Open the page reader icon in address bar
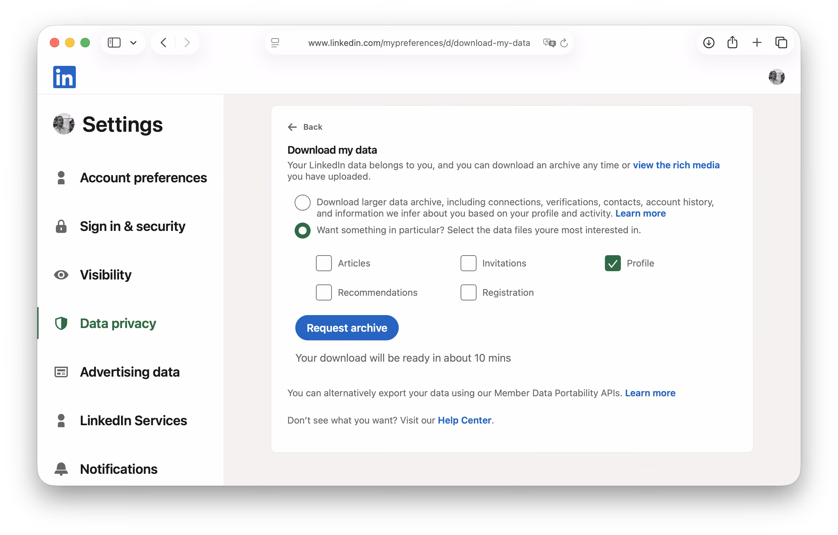Screen dimensions: 838x535 pyautogui.click(x=275, y=43)
